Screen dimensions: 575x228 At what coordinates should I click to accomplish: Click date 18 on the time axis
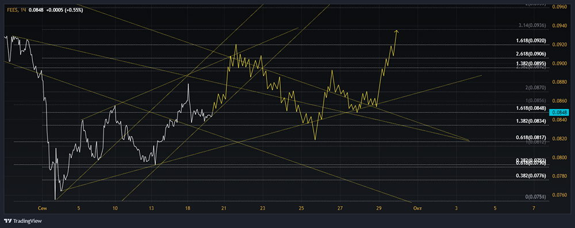(188, 208)
